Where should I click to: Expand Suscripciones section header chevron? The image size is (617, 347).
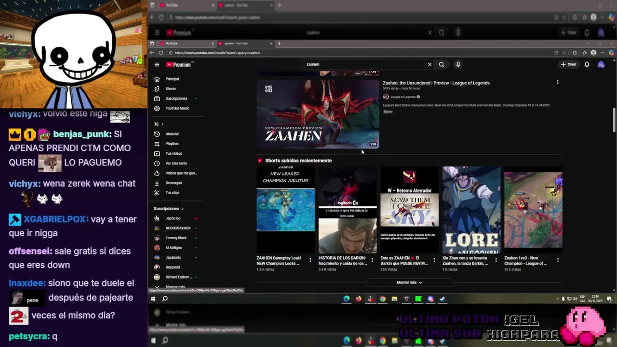(x=183, y=209)
